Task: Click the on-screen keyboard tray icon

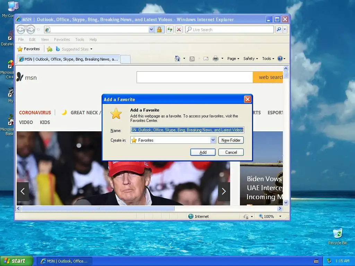Action: (x=316, y=261)
